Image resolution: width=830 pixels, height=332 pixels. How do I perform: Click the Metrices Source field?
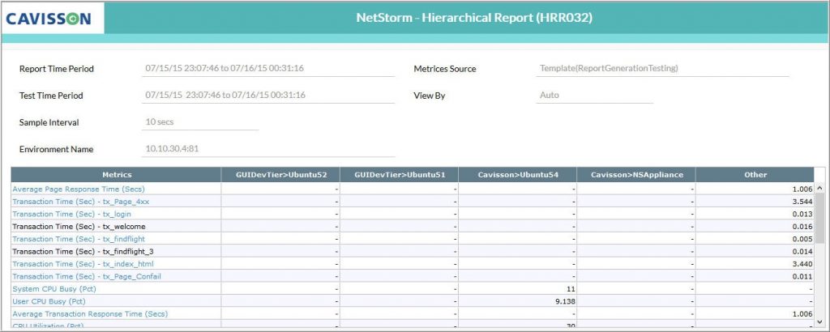tap(662, 69)
